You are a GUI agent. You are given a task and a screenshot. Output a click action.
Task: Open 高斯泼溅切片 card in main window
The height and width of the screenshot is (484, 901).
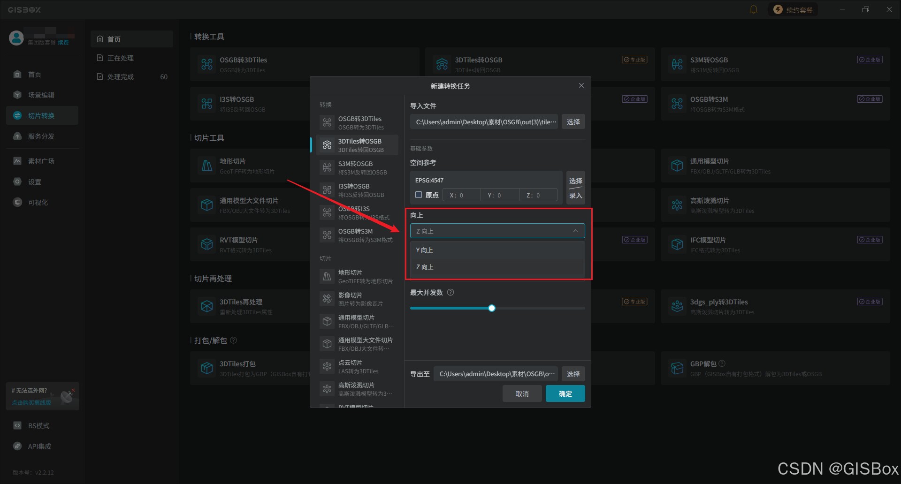775,205
